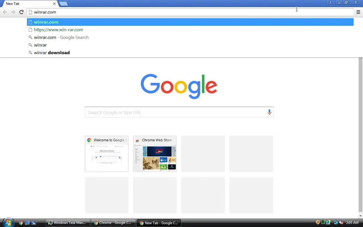363x227 pixels.
Task: Click the Google logo
Action: point(179,86)
